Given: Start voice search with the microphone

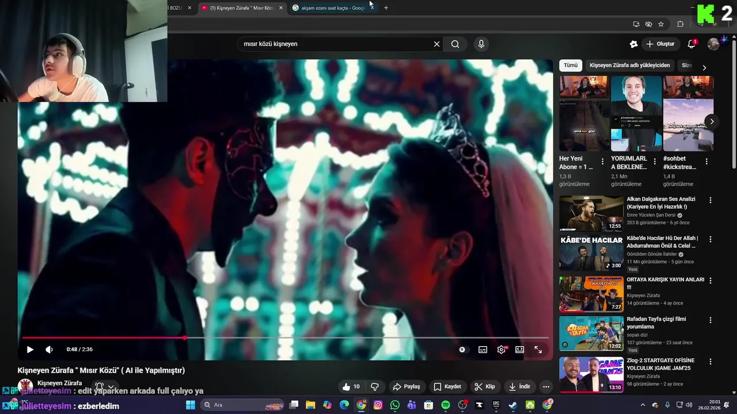Looking at the screenshot, I should click(481, 44).
